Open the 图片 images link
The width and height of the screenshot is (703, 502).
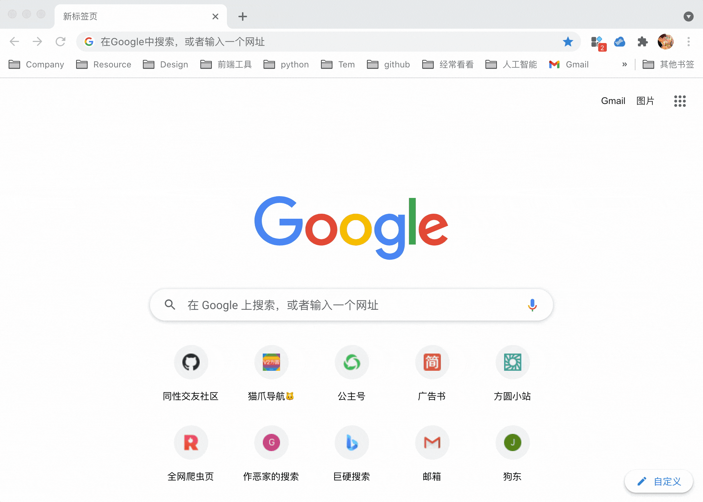tap(645, 101)
